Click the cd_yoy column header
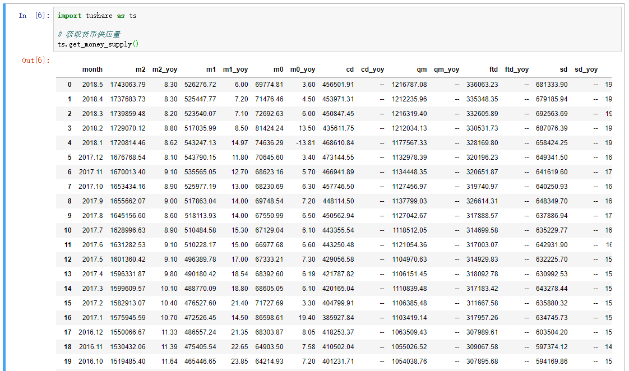The width and height of the screenshot is (629, 371). pos(372,69)
